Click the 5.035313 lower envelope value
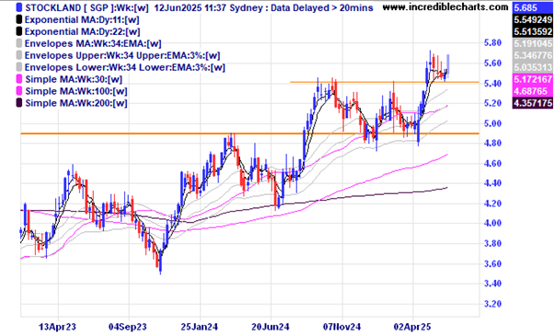This screenshot has width=554, height=336. point(533,67)
